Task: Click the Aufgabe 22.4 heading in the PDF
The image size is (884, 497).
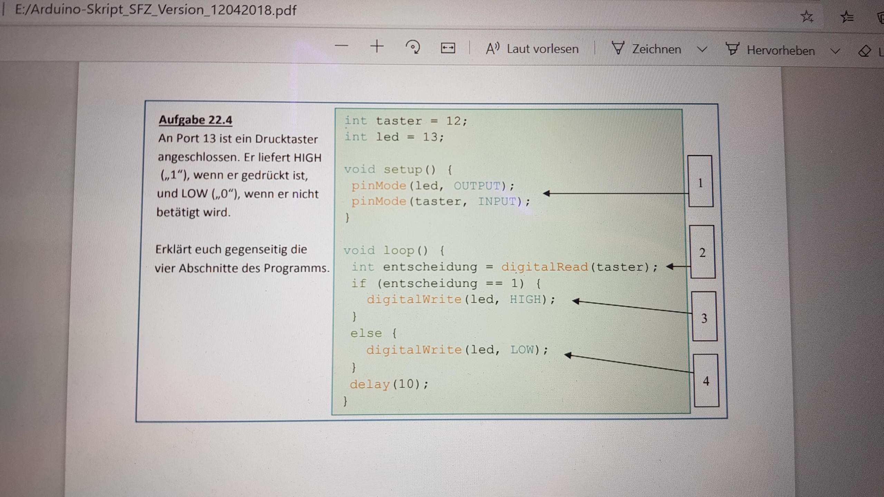Action: (196, 120)
